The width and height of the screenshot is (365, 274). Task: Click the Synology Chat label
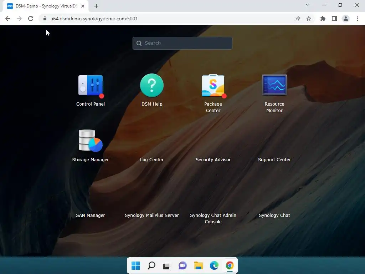(274, 215)
